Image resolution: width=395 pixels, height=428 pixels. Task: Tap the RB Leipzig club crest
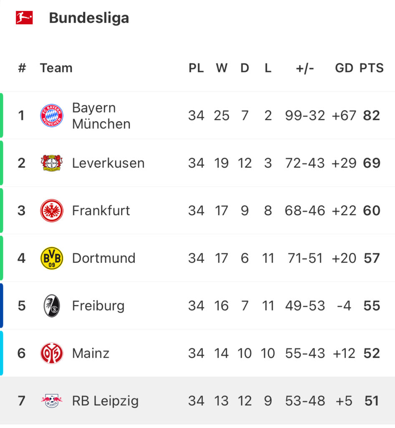click(x=52, y=401)
